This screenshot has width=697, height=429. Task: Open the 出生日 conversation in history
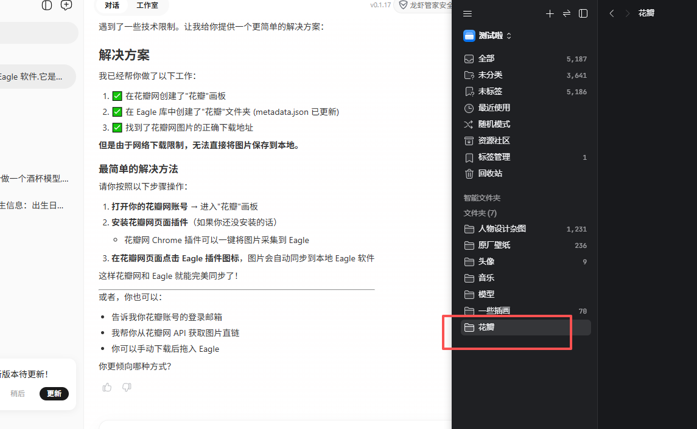[32, 205]
